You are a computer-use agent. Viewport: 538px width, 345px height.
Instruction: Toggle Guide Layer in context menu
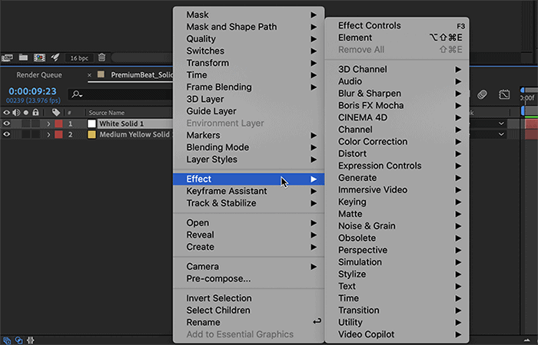pyautogui.click(x=249, y=111)
